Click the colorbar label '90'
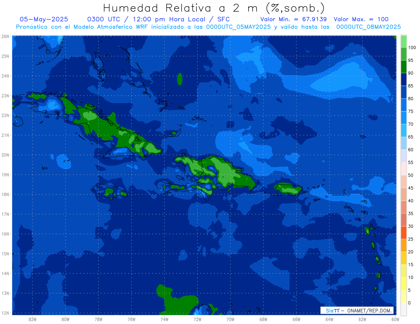Screen dimensions: 420x324 (x=411, y=73)
